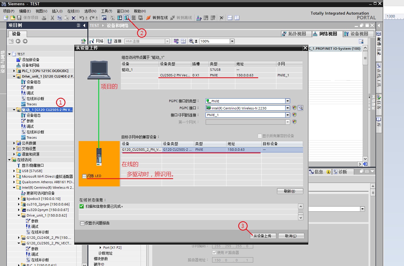
Task: Click the Cut scissors icon
Action: point(52,18)
